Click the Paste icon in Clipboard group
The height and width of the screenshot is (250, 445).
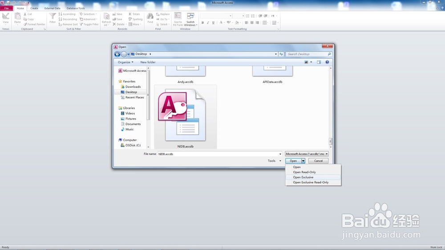click(x=18, y=16)
